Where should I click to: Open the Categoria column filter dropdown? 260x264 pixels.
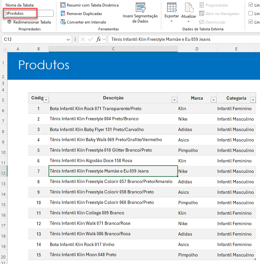click(253, 100)
